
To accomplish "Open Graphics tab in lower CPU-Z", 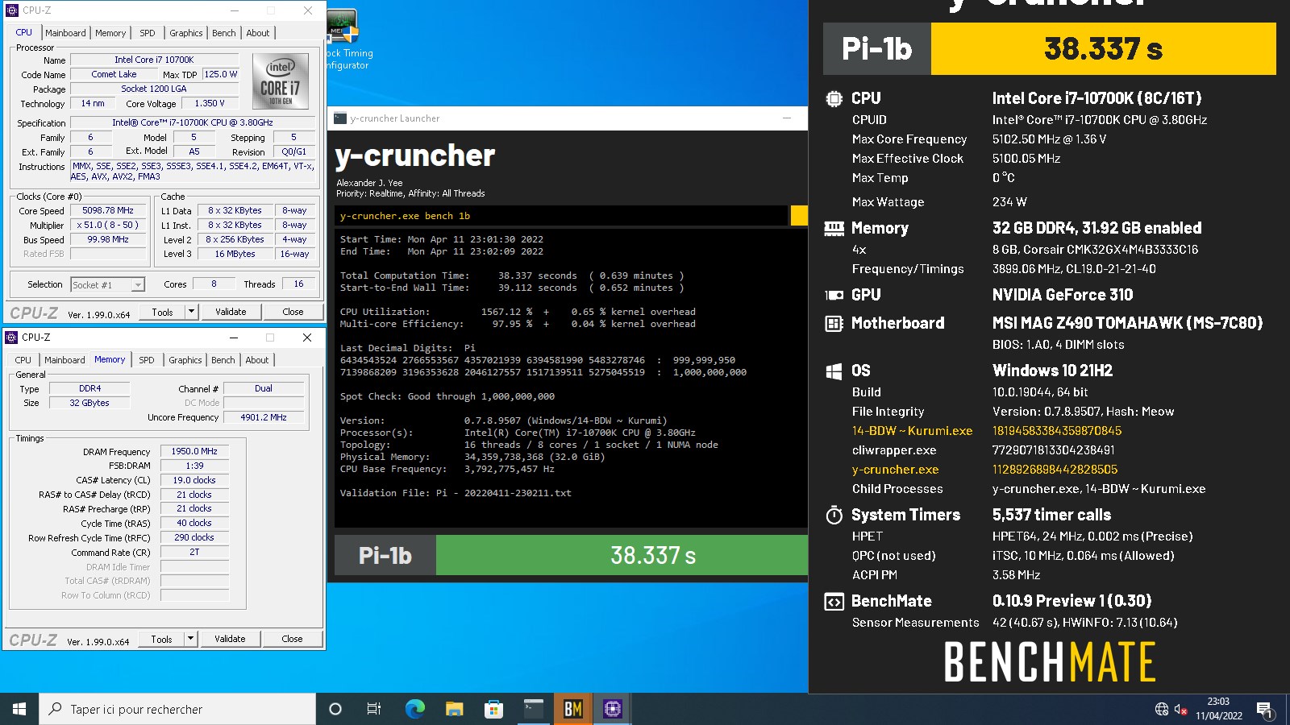I will (185, 360).
